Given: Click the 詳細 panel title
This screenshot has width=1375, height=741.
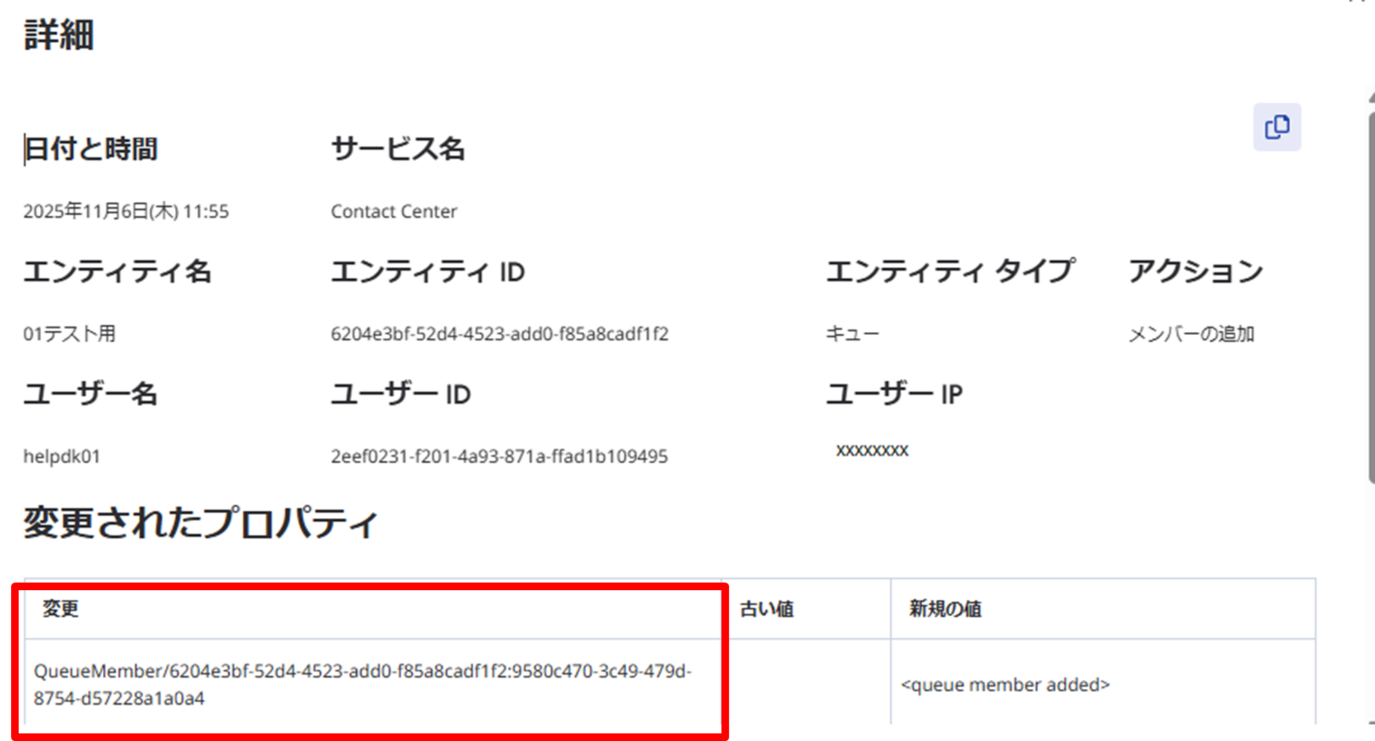Looking at the screenshot, I should (x=59, y=35).
